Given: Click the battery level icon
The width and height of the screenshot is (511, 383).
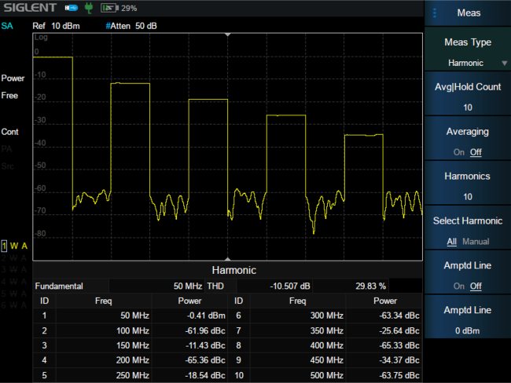Looking at the screenshot, I should click(109, 9).
